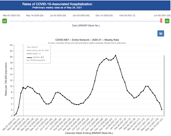Select the red slider handle at Jun-05-2021
171x136 pixels.
161,21
